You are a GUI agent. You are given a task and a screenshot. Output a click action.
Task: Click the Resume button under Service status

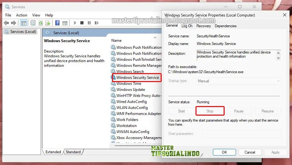268,111
